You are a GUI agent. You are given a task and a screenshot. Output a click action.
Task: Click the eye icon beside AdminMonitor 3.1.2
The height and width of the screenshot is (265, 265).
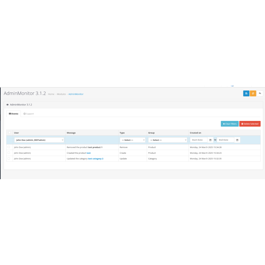point(8,105)
